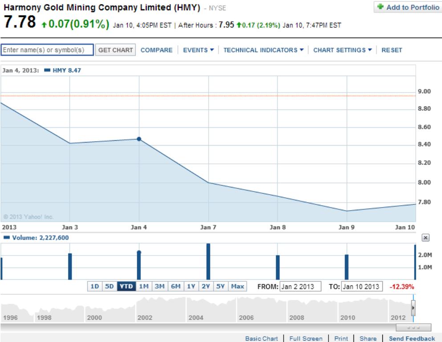Click the 2004 label in timeline overview
The image size is (442, 342).
[x=196, y=318]
